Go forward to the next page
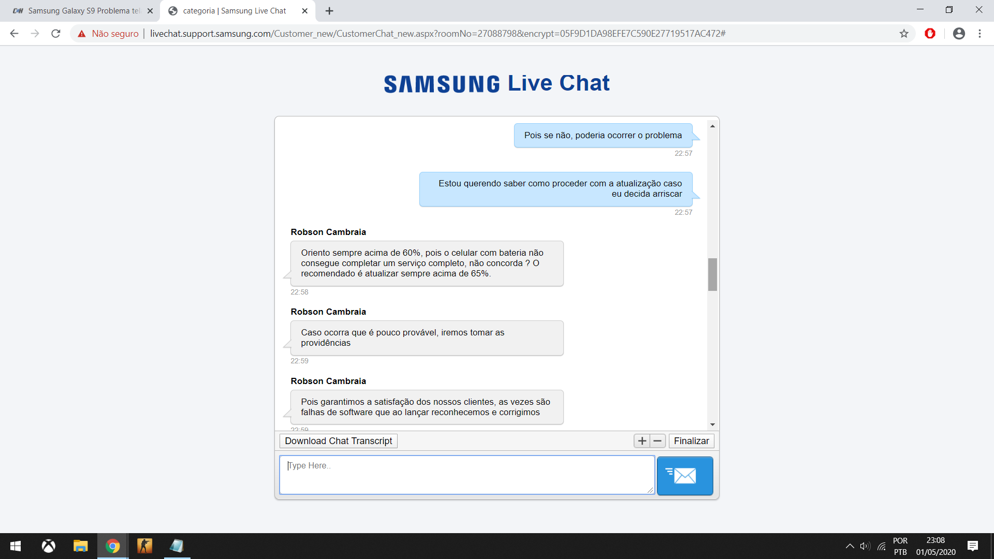This screenshot has height=559, width=994. click(x=35, y=34)
